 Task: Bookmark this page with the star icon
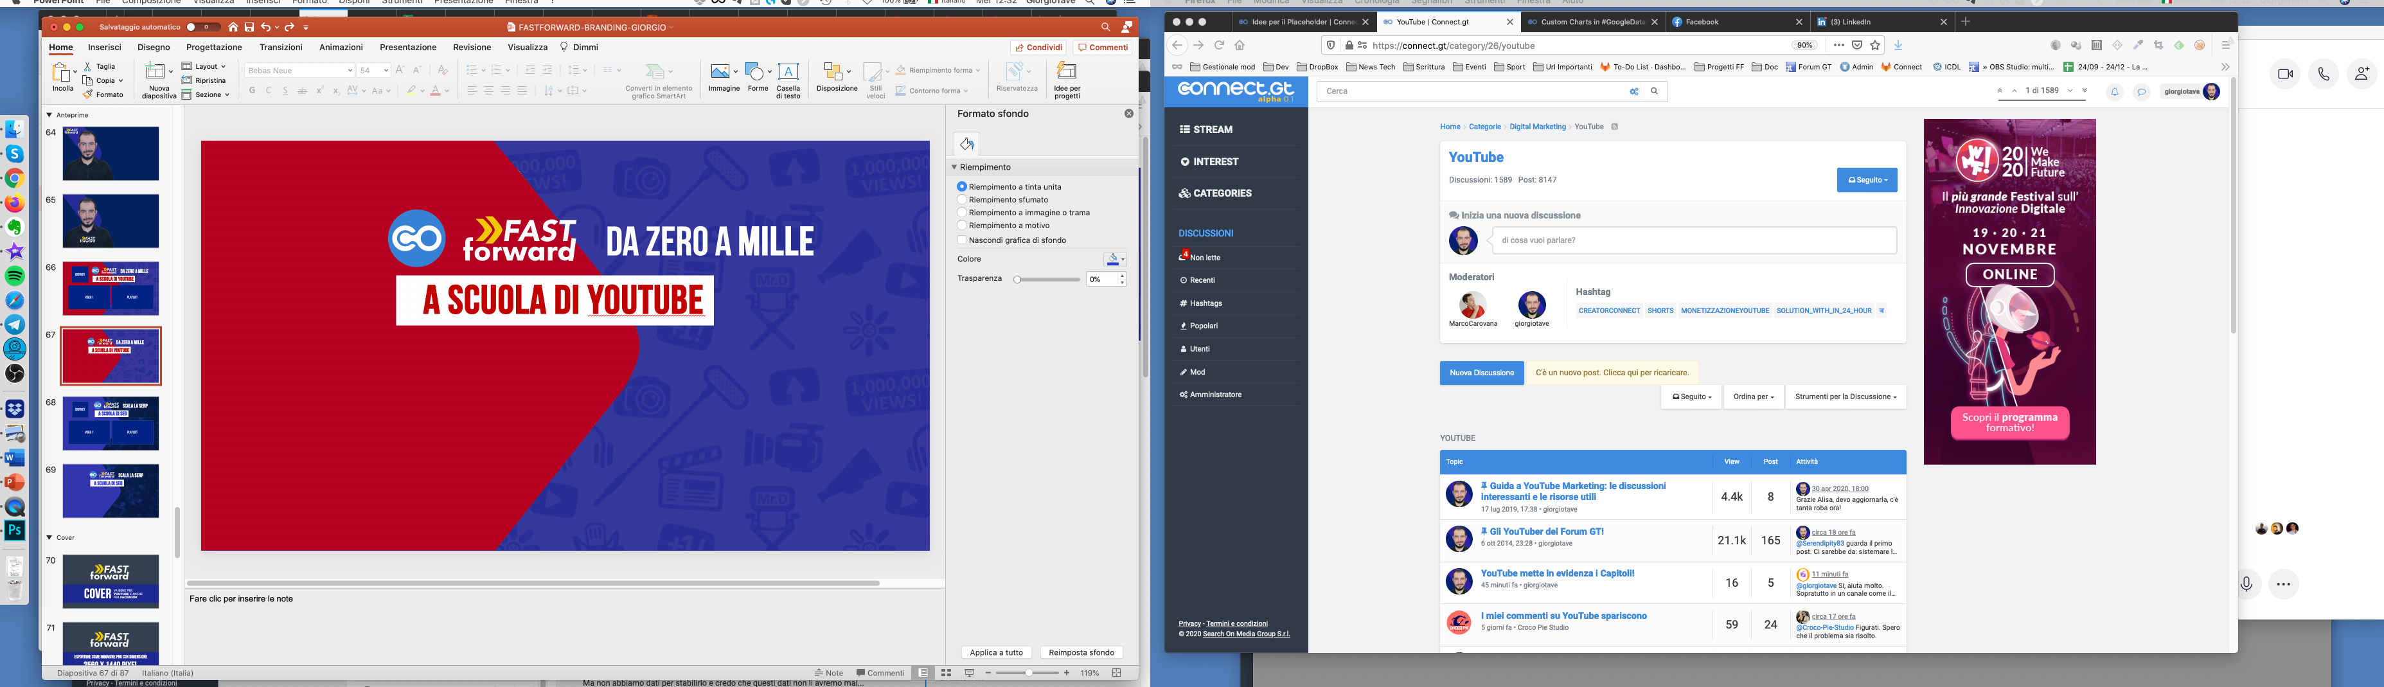(x=1875, y=46)
